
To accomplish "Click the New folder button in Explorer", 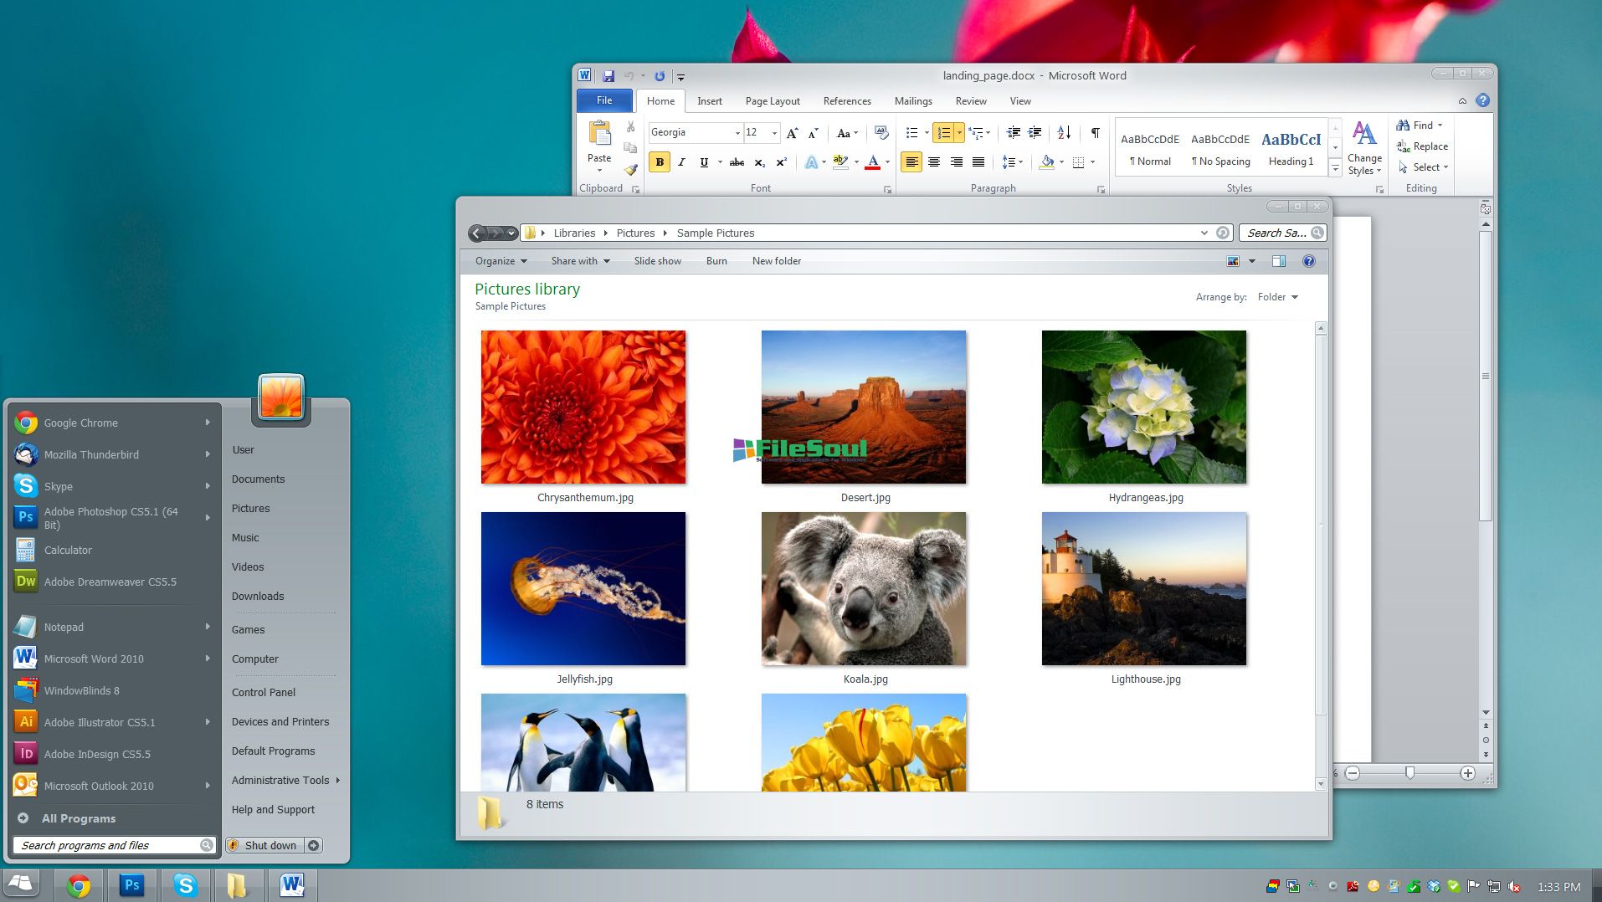I will (776, 261).
